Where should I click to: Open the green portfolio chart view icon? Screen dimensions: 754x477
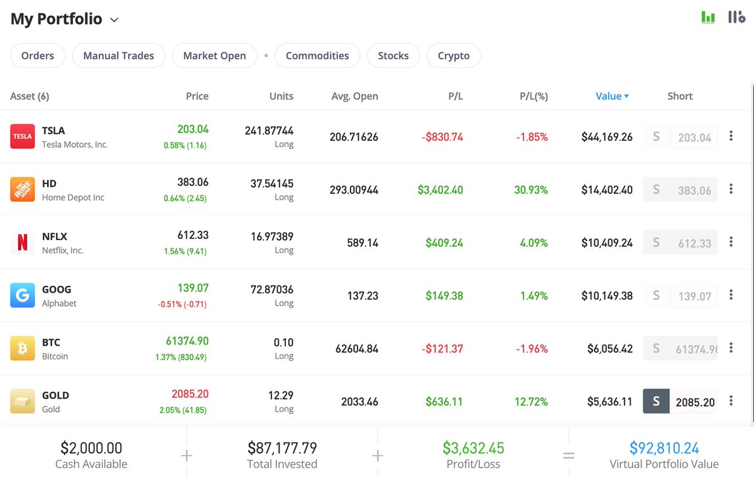[708, 17]
